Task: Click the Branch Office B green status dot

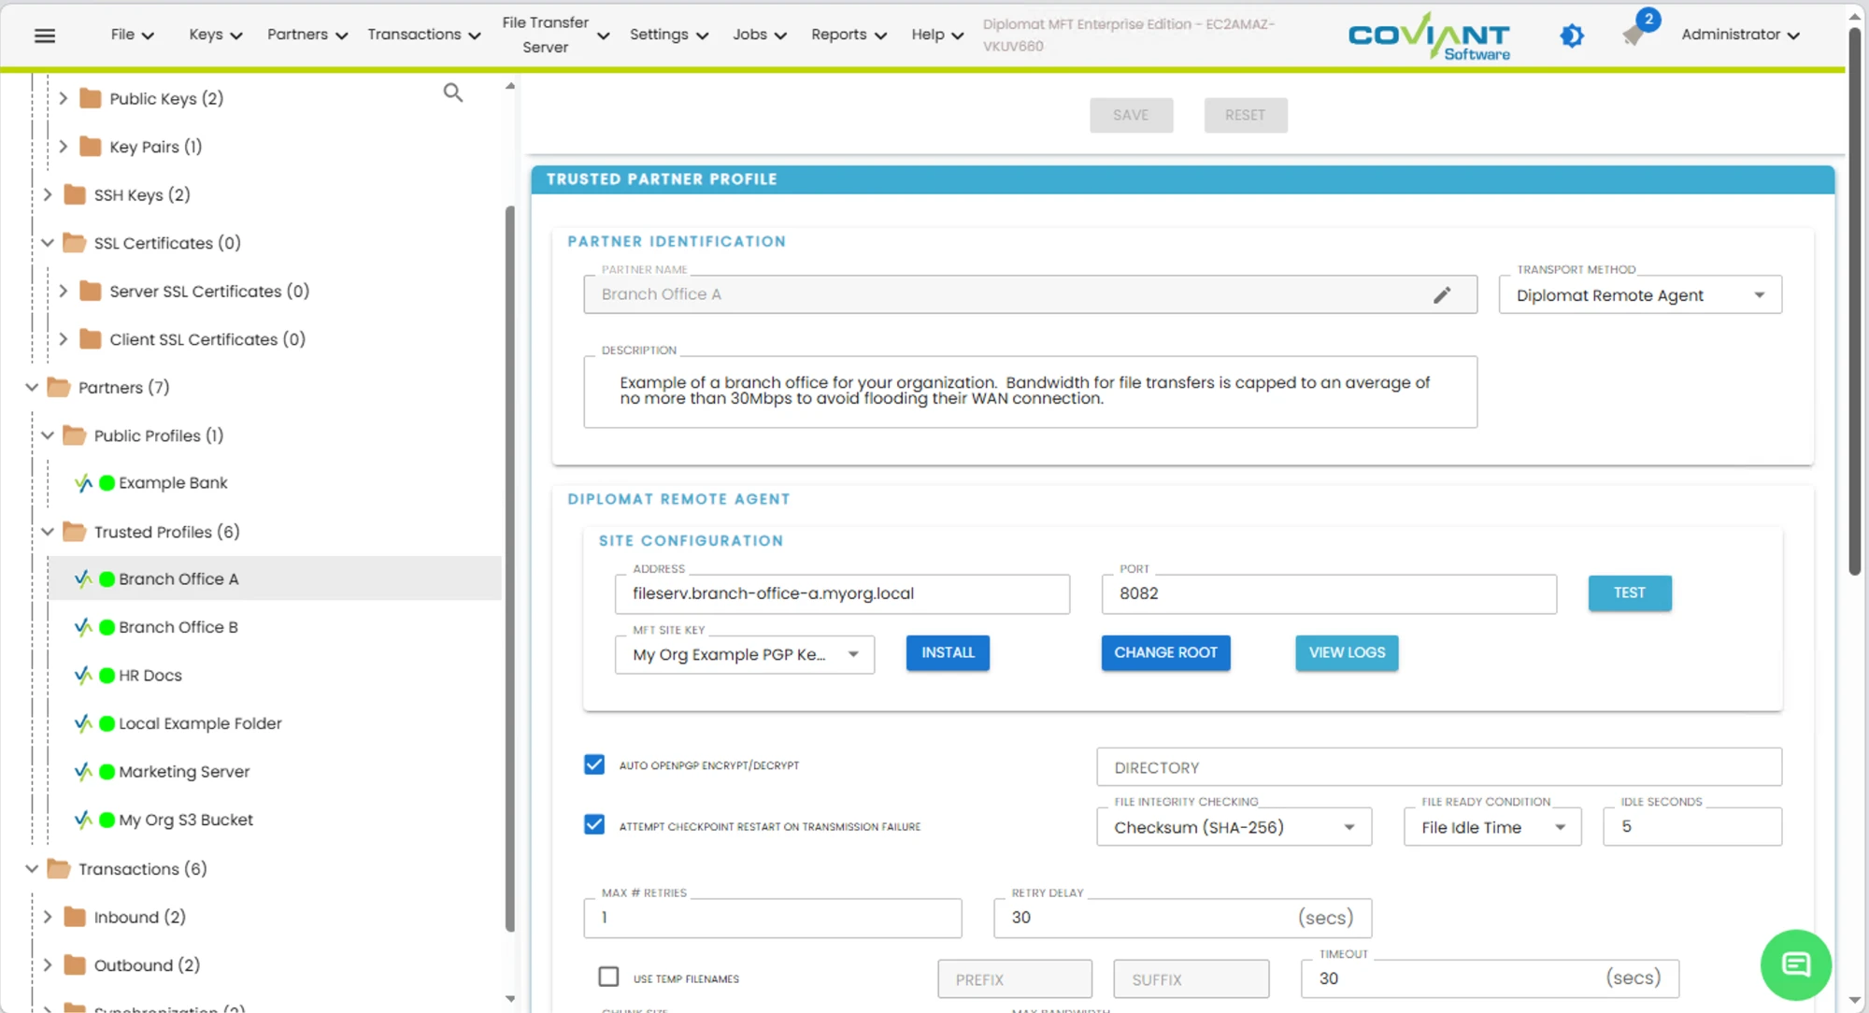Action: point(107,627)
